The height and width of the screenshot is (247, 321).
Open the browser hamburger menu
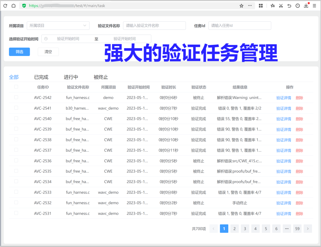(315, 5)
